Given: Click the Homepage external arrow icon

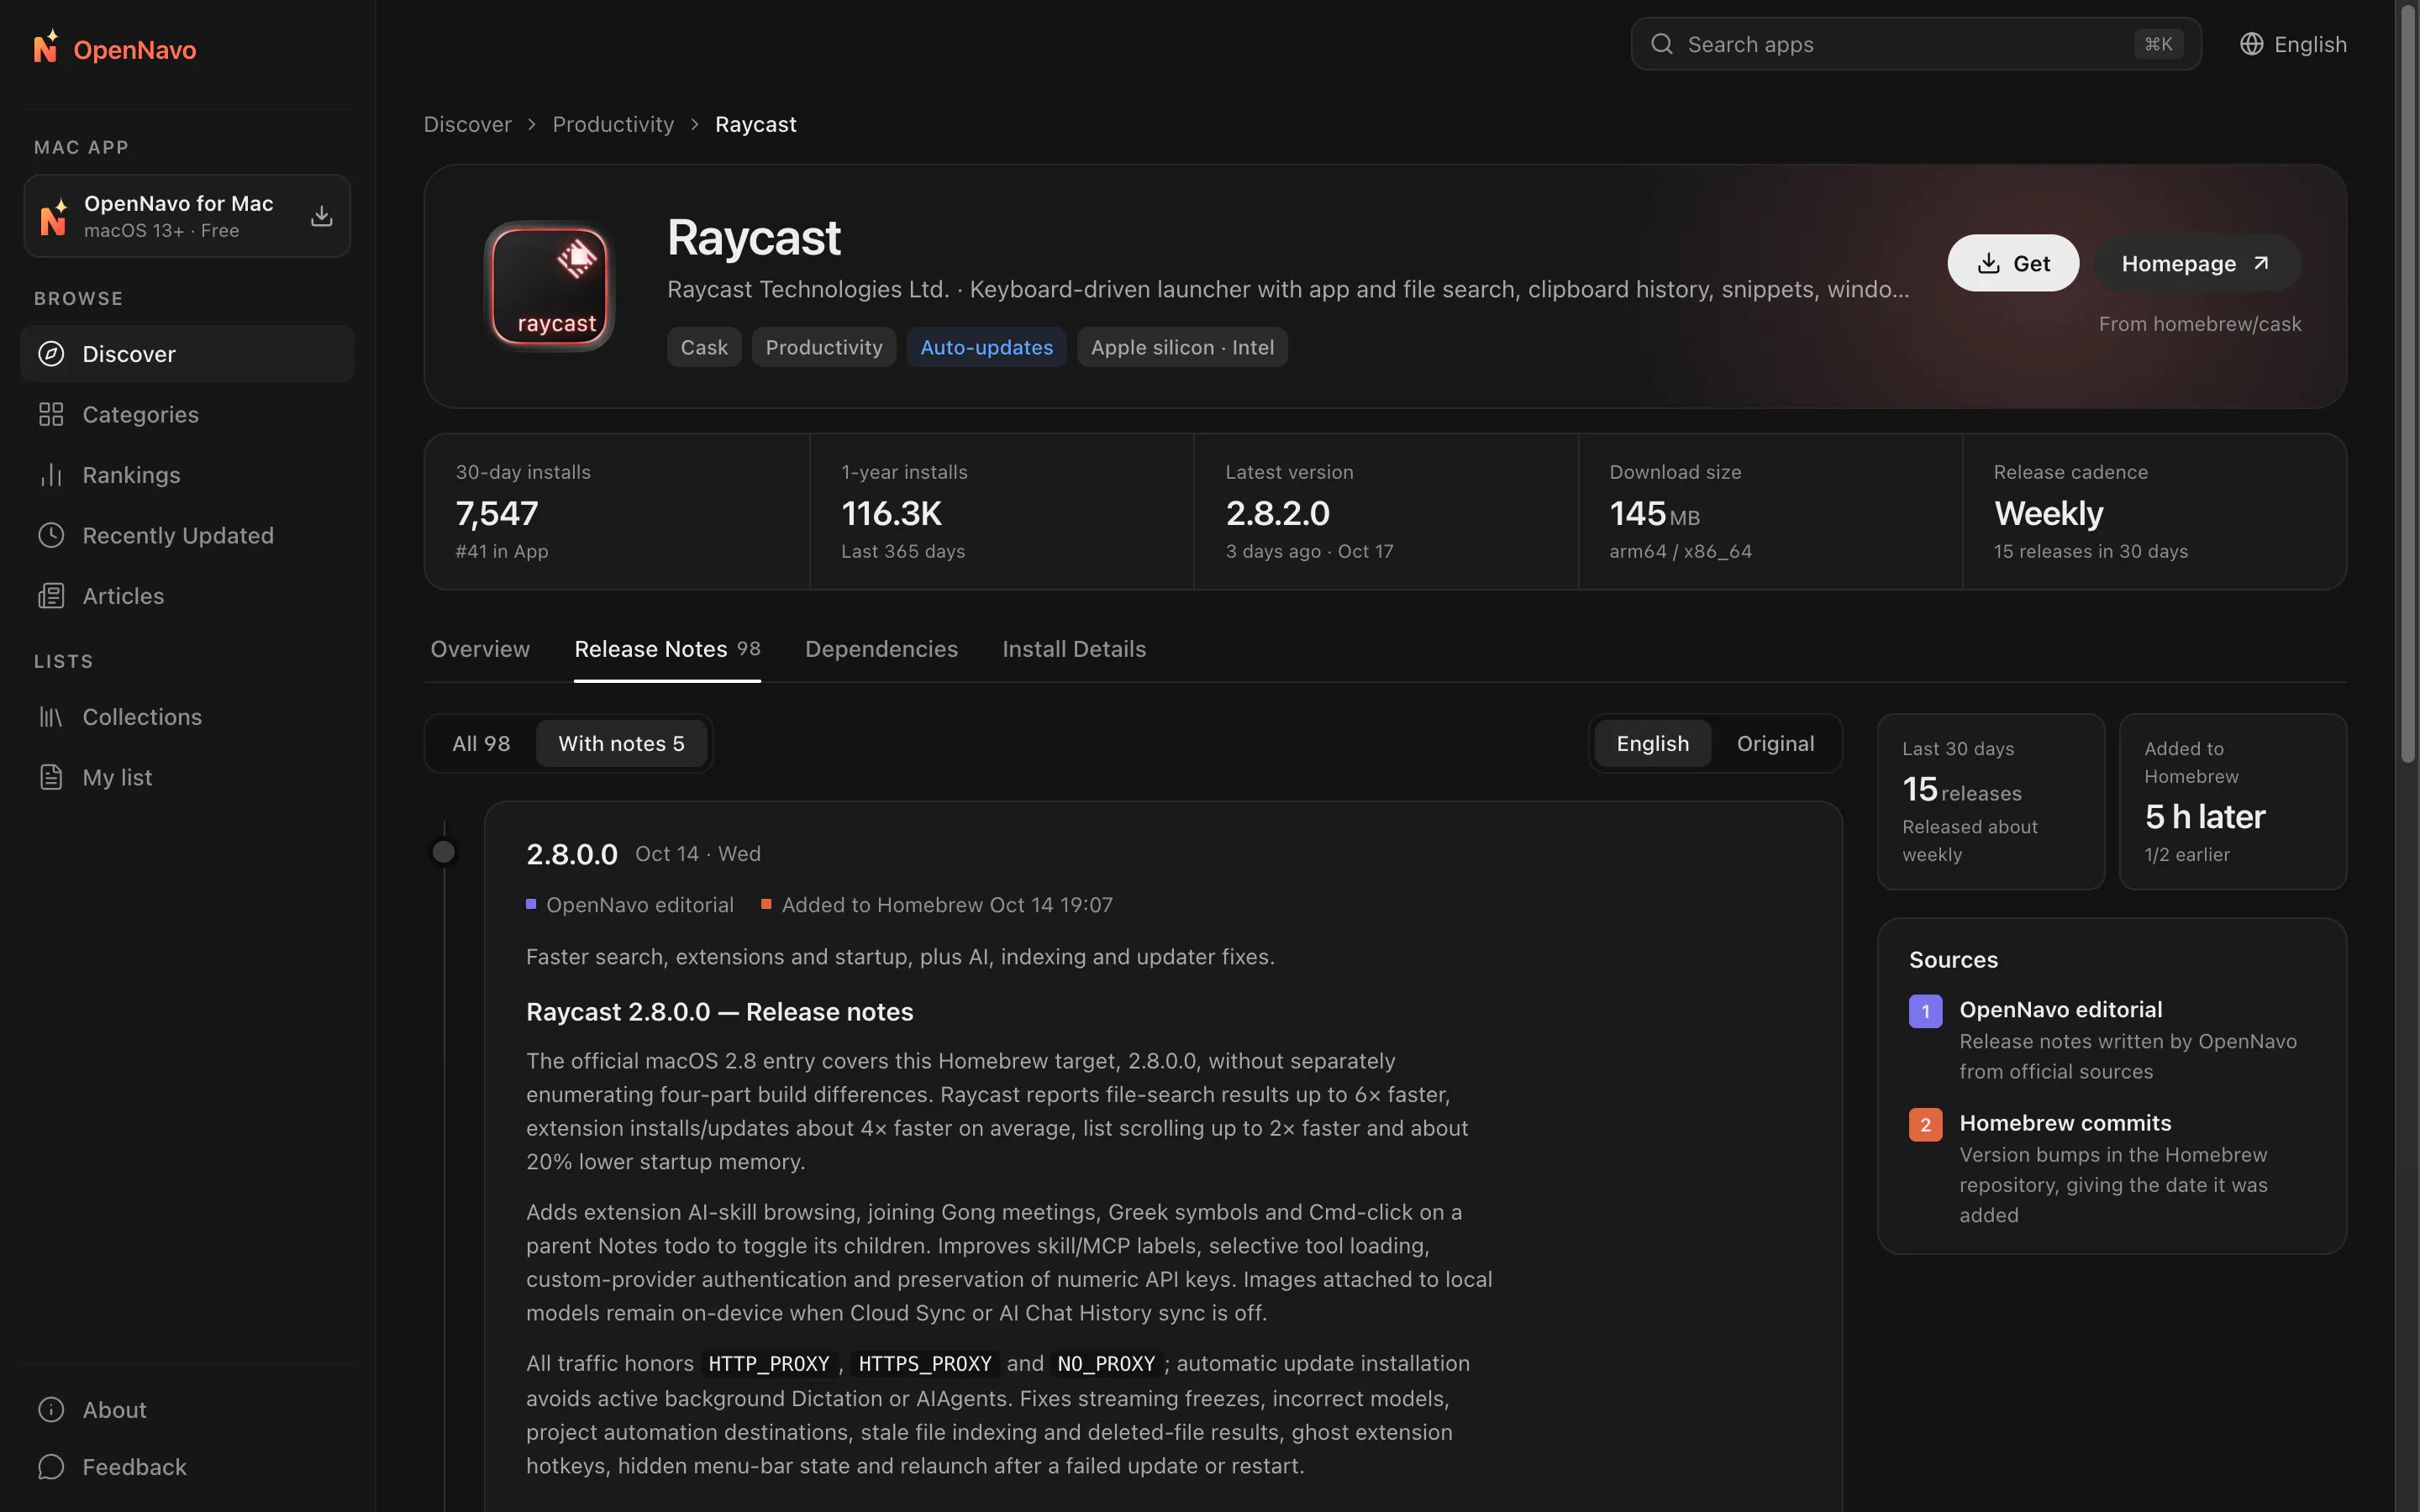Looking at the screenshot, I should click(2262, 263).
